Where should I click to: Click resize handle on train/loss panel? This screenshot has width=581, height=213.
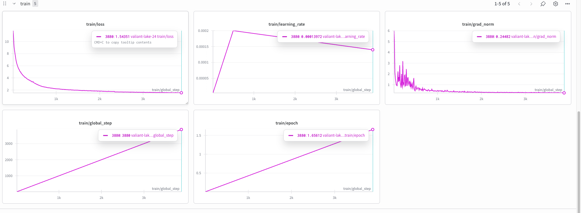tap(187, 103)
